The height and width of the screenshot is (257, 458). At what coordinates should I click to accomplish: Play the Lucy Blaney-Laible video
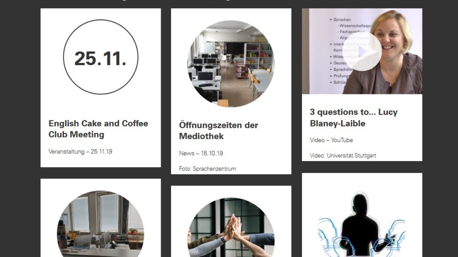pyautogui.click(x=364, y=51)
